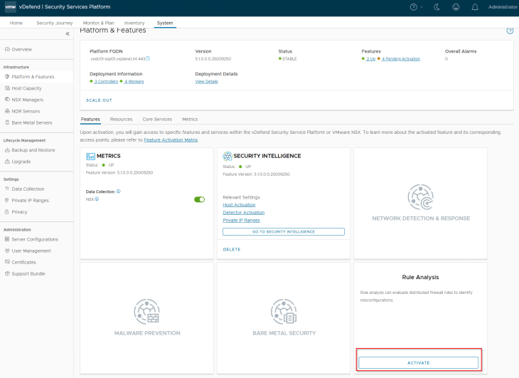Toggle NSX data collection switch
Screen dimensions: 519x378
pyautogui.click(x=199, y=199)
